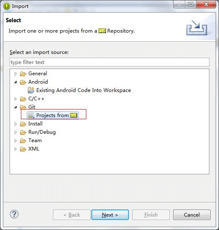Screen dimensions: 219x230
Task: Expand the C/C++ tree node
Action: [15, 99]
